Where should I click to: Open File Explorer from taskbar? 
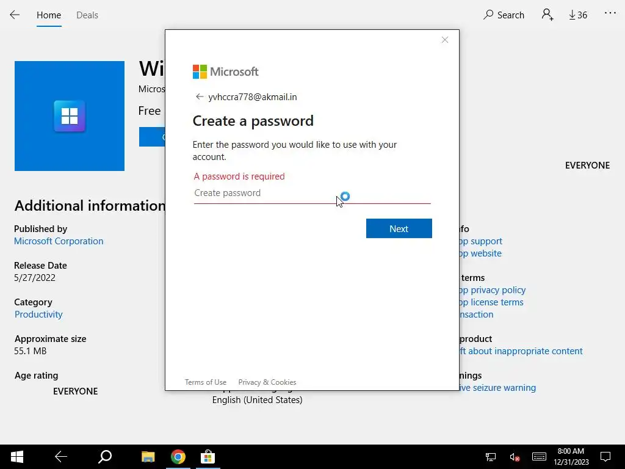[148, 457]
